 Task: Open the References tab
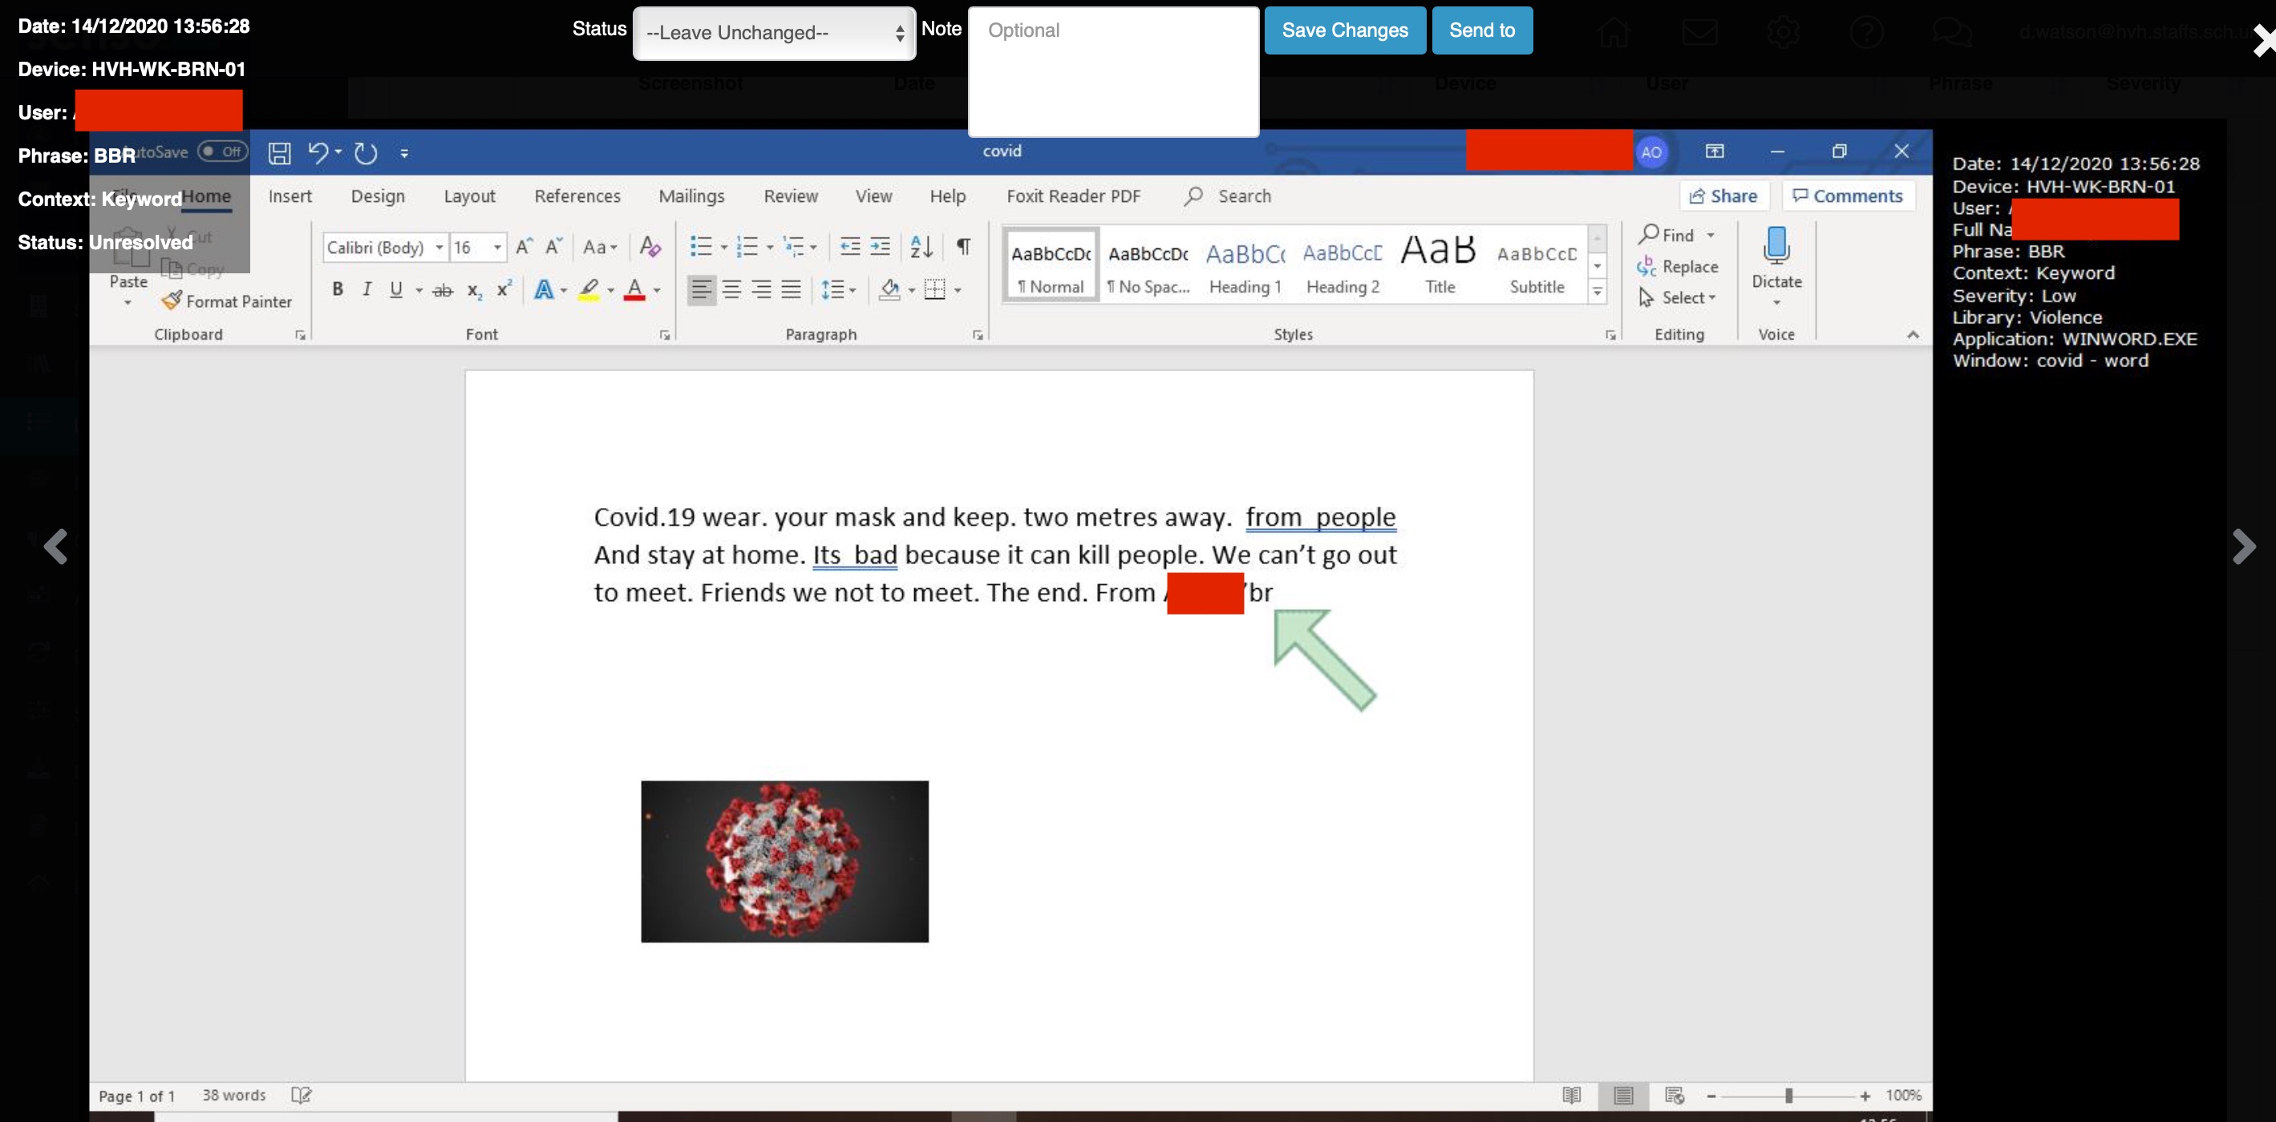coord(577,196)
